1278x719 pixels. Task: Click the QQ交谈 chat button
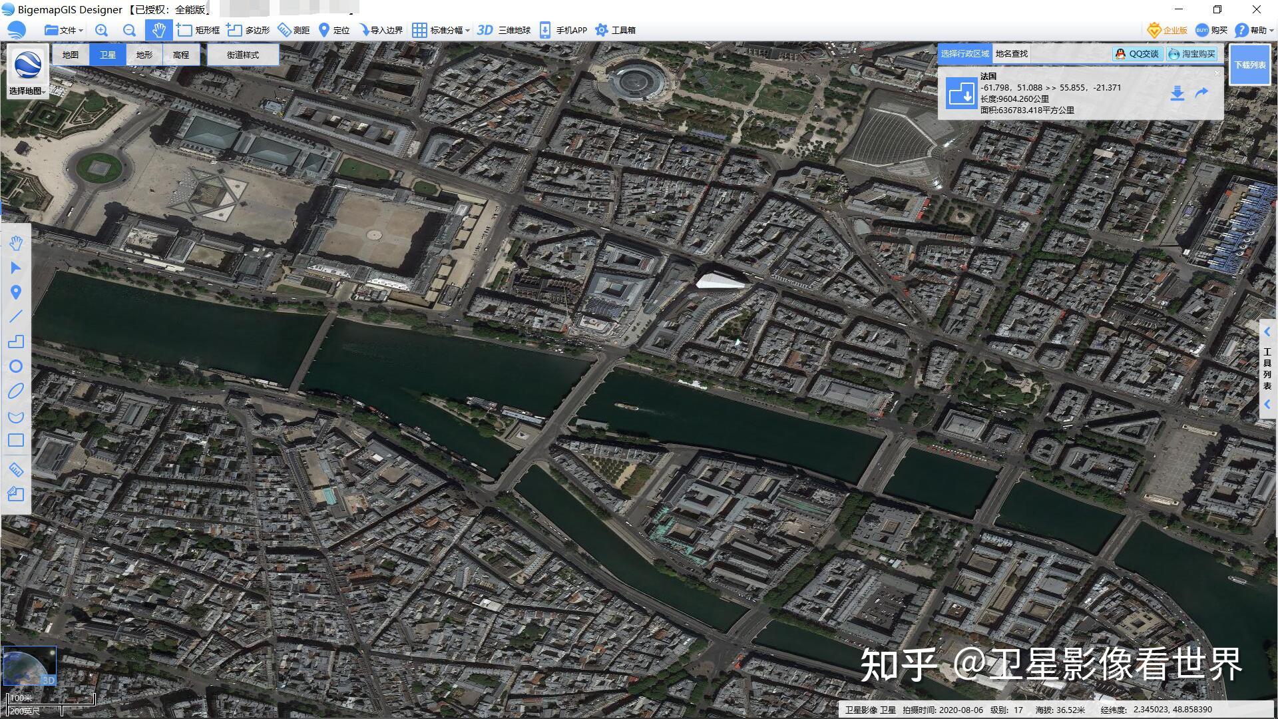tap(1140, 54)
